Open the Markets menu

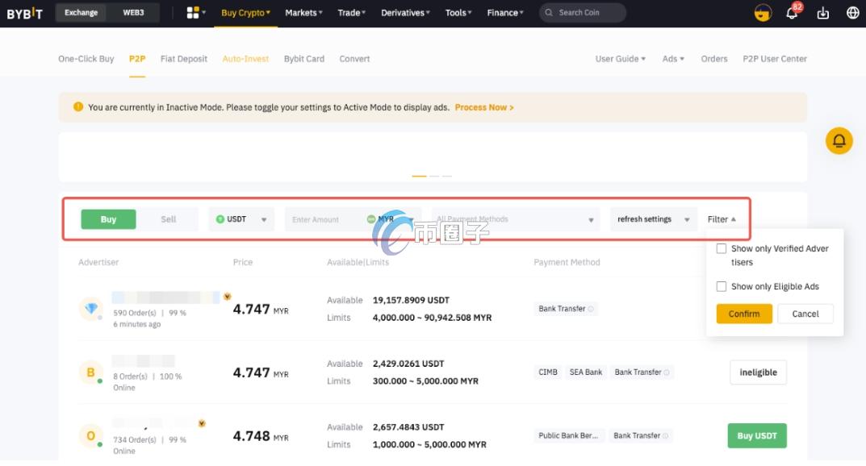(x=303, y=13)
